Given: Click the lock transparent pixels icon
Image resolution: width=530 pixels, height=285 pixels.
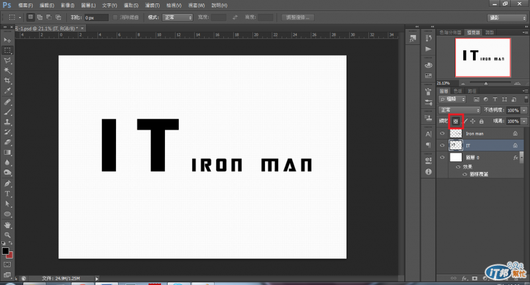Looking at the screenshot, I should (455, 121).
